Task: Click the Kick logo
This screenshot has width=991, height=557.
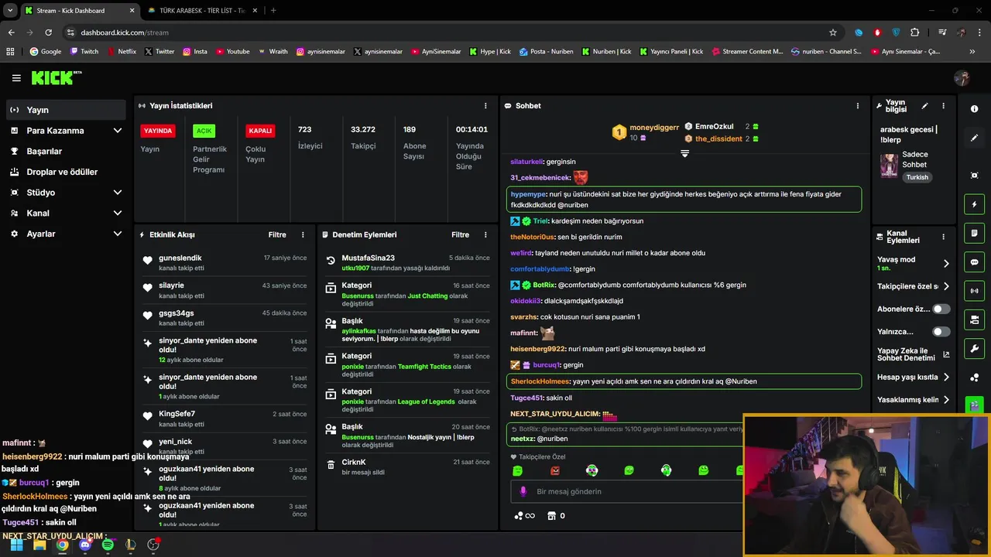Action: click(56, 77)
